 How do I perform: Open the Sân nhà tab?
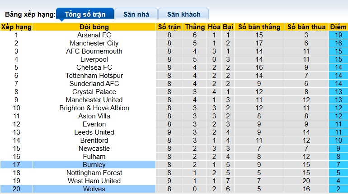(x=136, y=14)
